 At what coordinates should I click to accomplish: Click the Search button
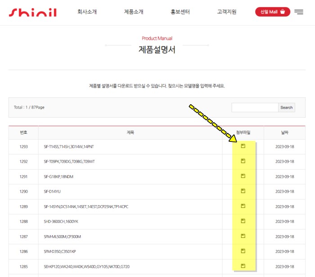pos(287,107)
